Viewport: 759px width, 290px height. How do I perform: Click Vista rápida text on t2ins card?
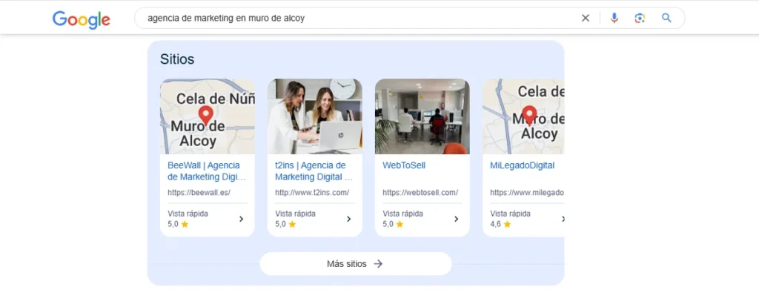pos(295,214)
